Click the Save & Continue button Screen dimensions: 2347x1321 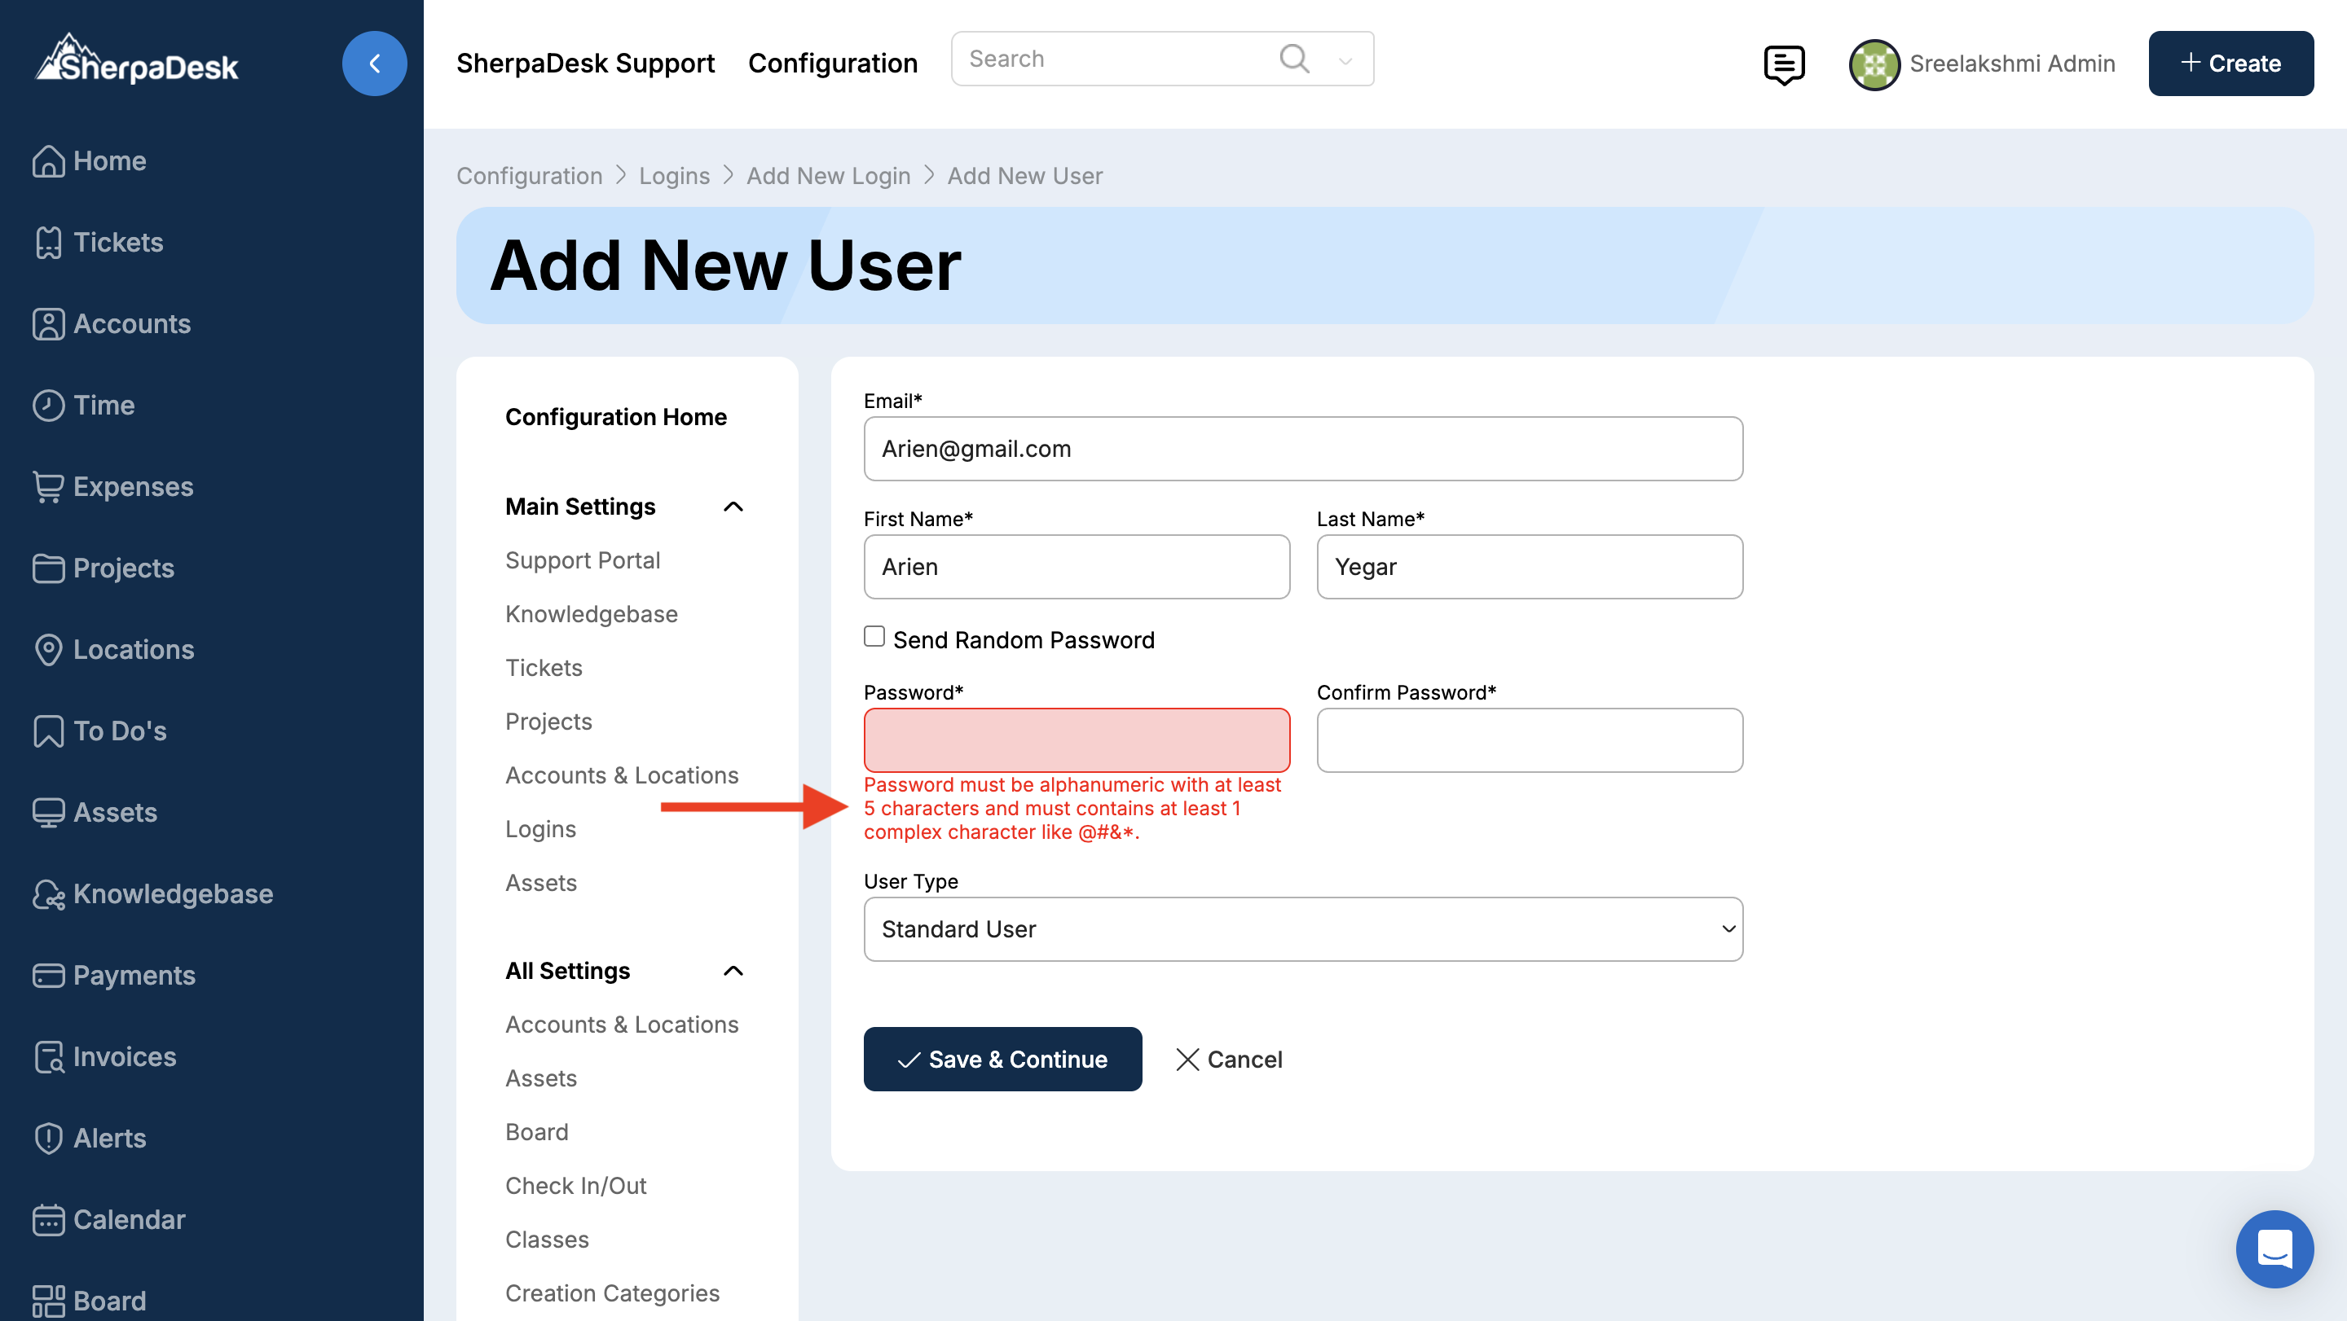(1002, 1059)
